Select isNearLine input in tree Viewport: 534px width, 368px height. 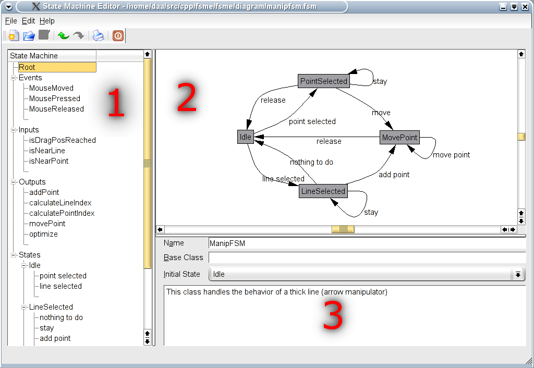point(47,151)
